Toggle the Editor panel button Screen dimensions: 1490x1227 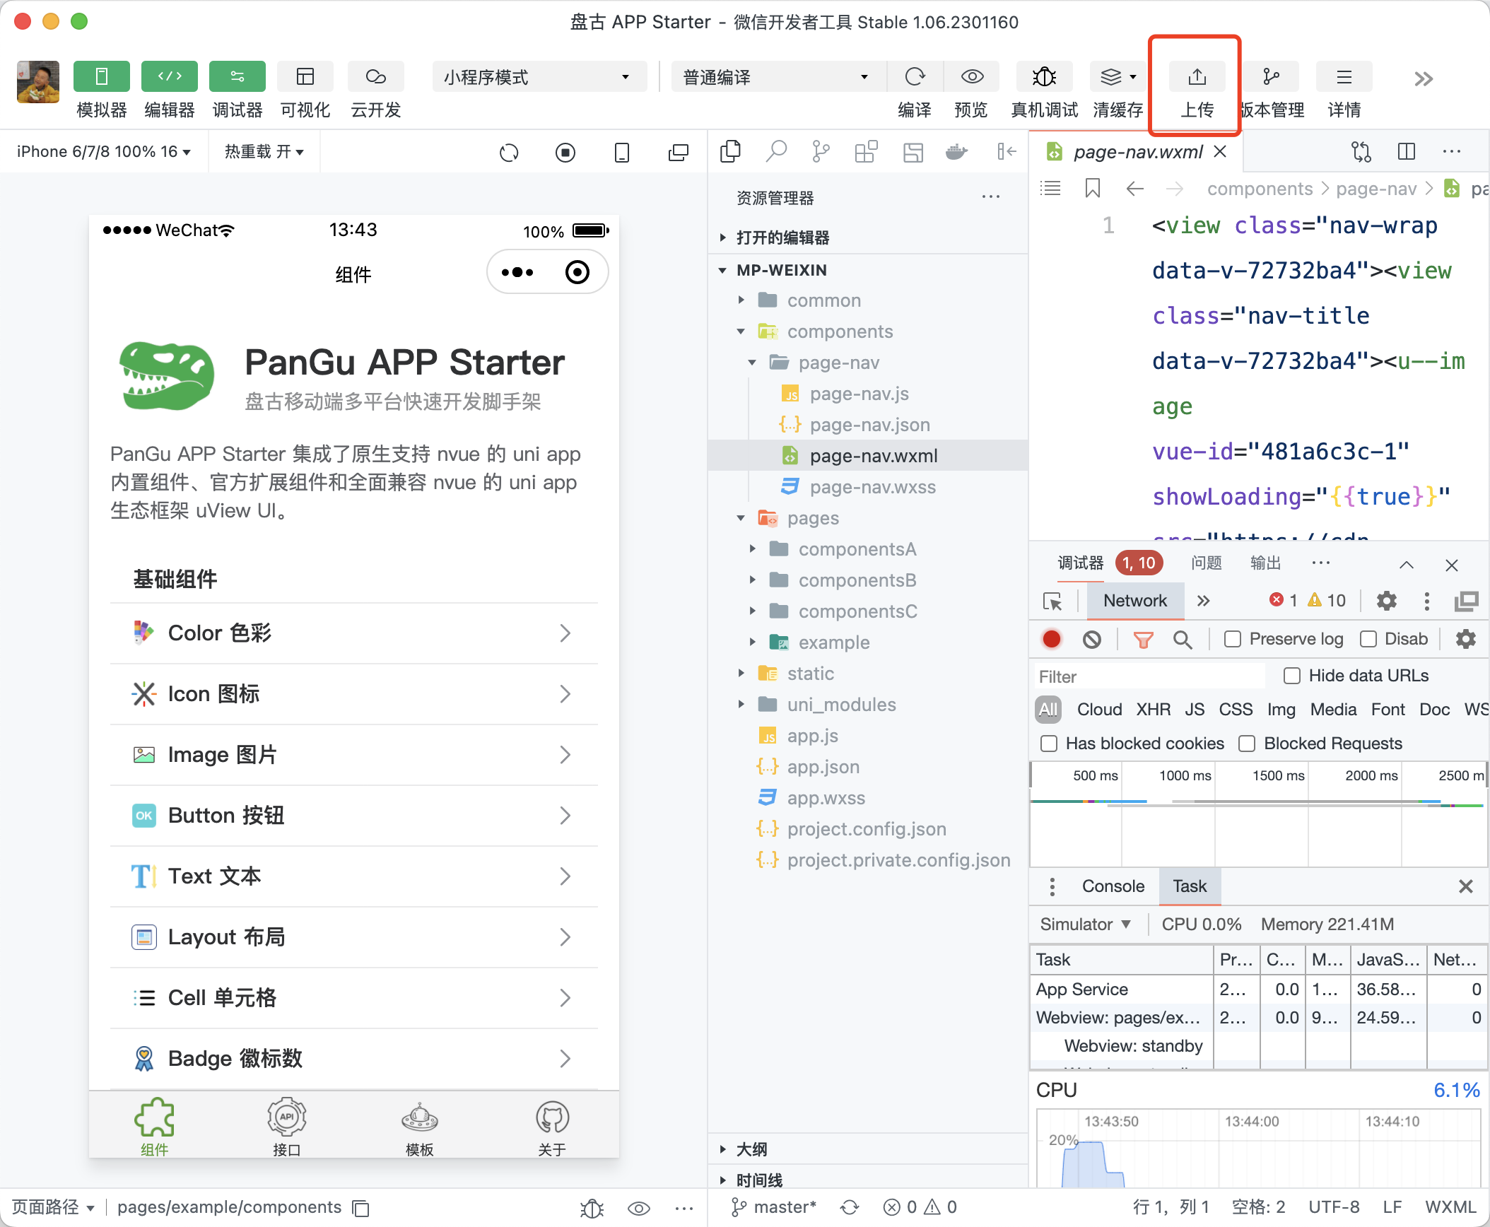tap(169, 76)
